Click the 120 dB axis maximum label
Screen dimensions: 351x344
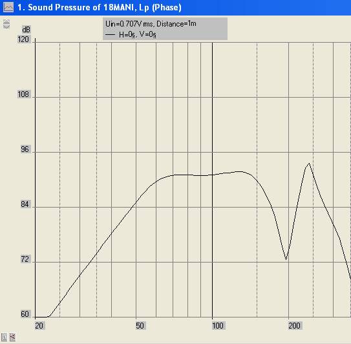pyautogui.click(x=23, y=39)
